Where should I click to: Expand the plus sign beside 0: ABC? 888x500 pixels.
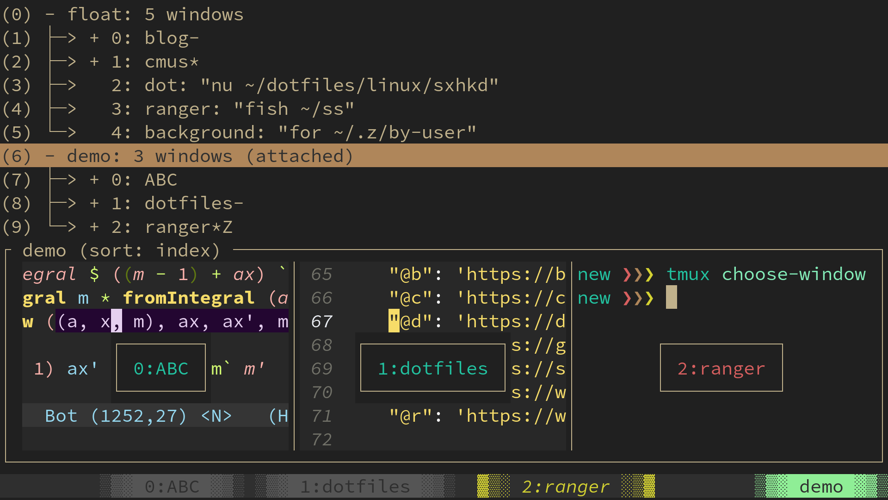[x=94, y=180]
